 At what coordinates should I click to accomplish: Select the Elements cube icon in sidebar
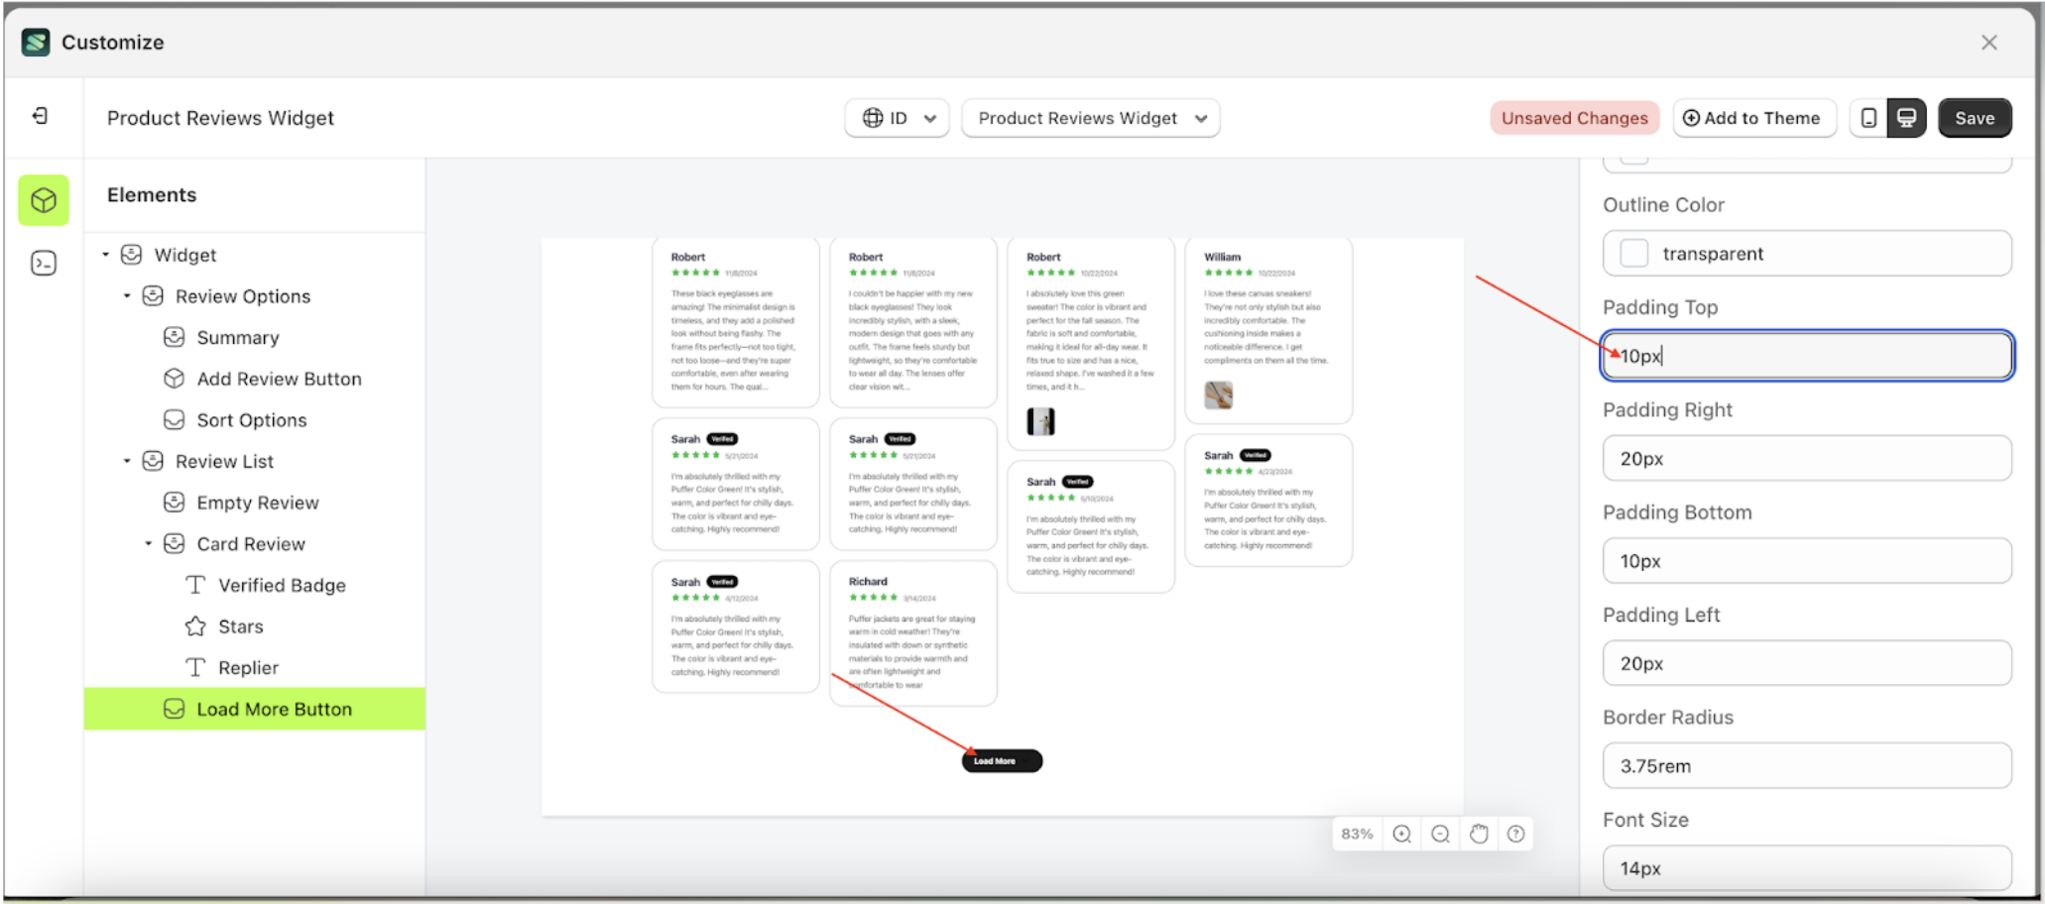pyautogui.click(x=43, y=200)
